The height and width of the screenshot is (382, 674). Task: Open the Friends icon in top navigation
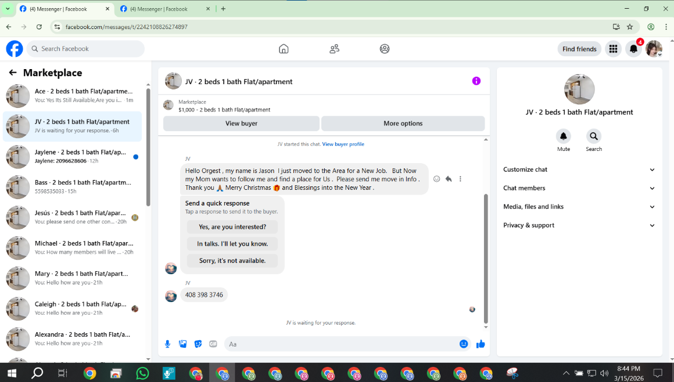[335, 49]
